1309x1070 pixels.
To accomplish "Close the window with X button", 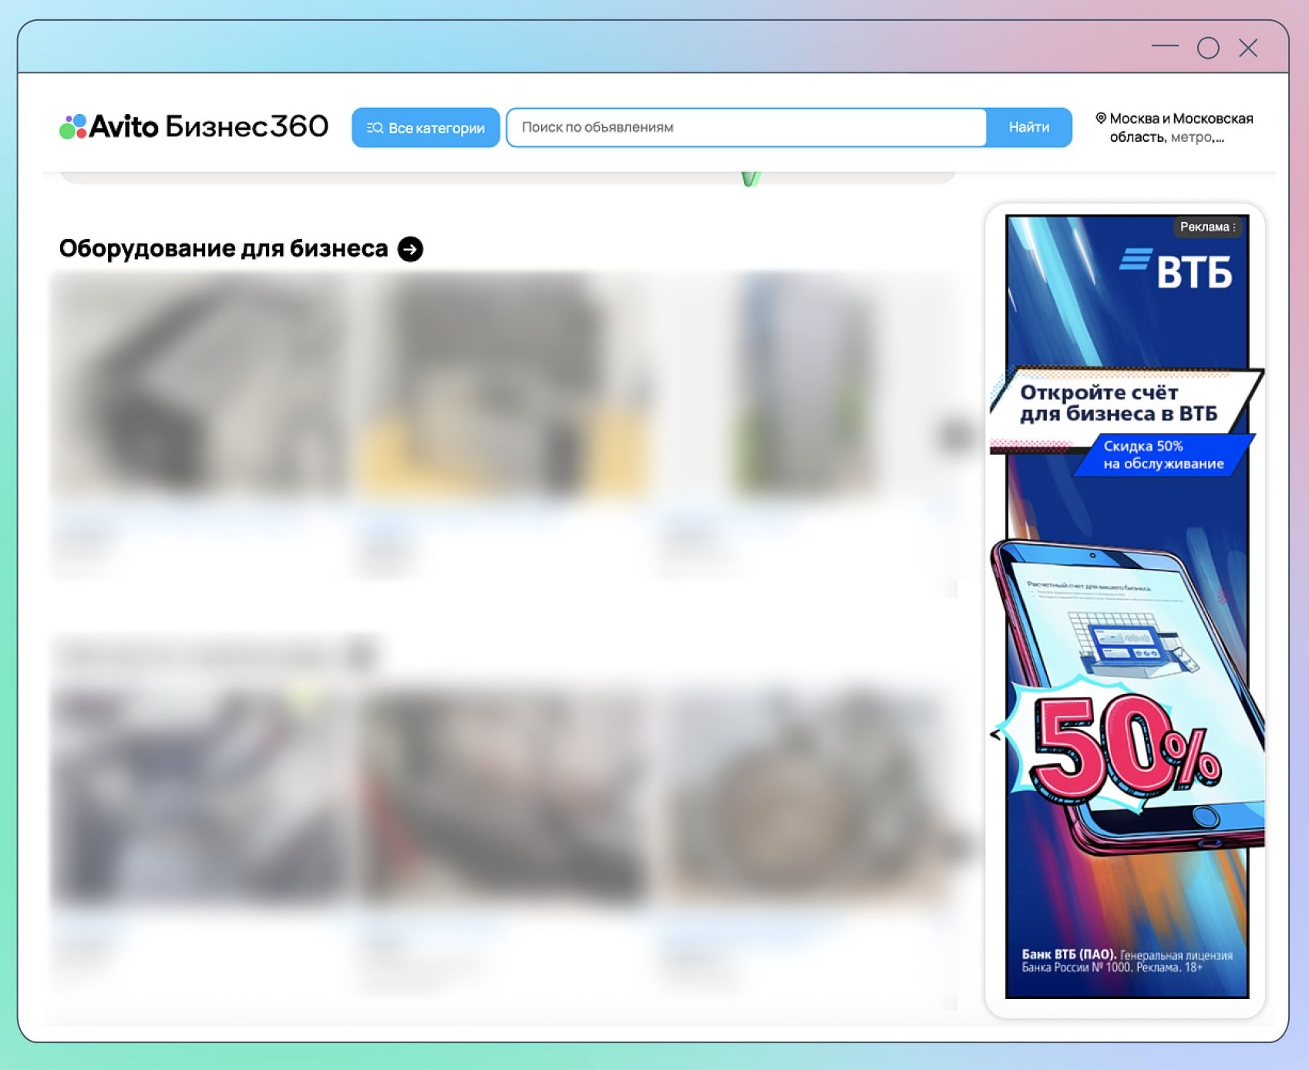I will tap(1248, 48).
